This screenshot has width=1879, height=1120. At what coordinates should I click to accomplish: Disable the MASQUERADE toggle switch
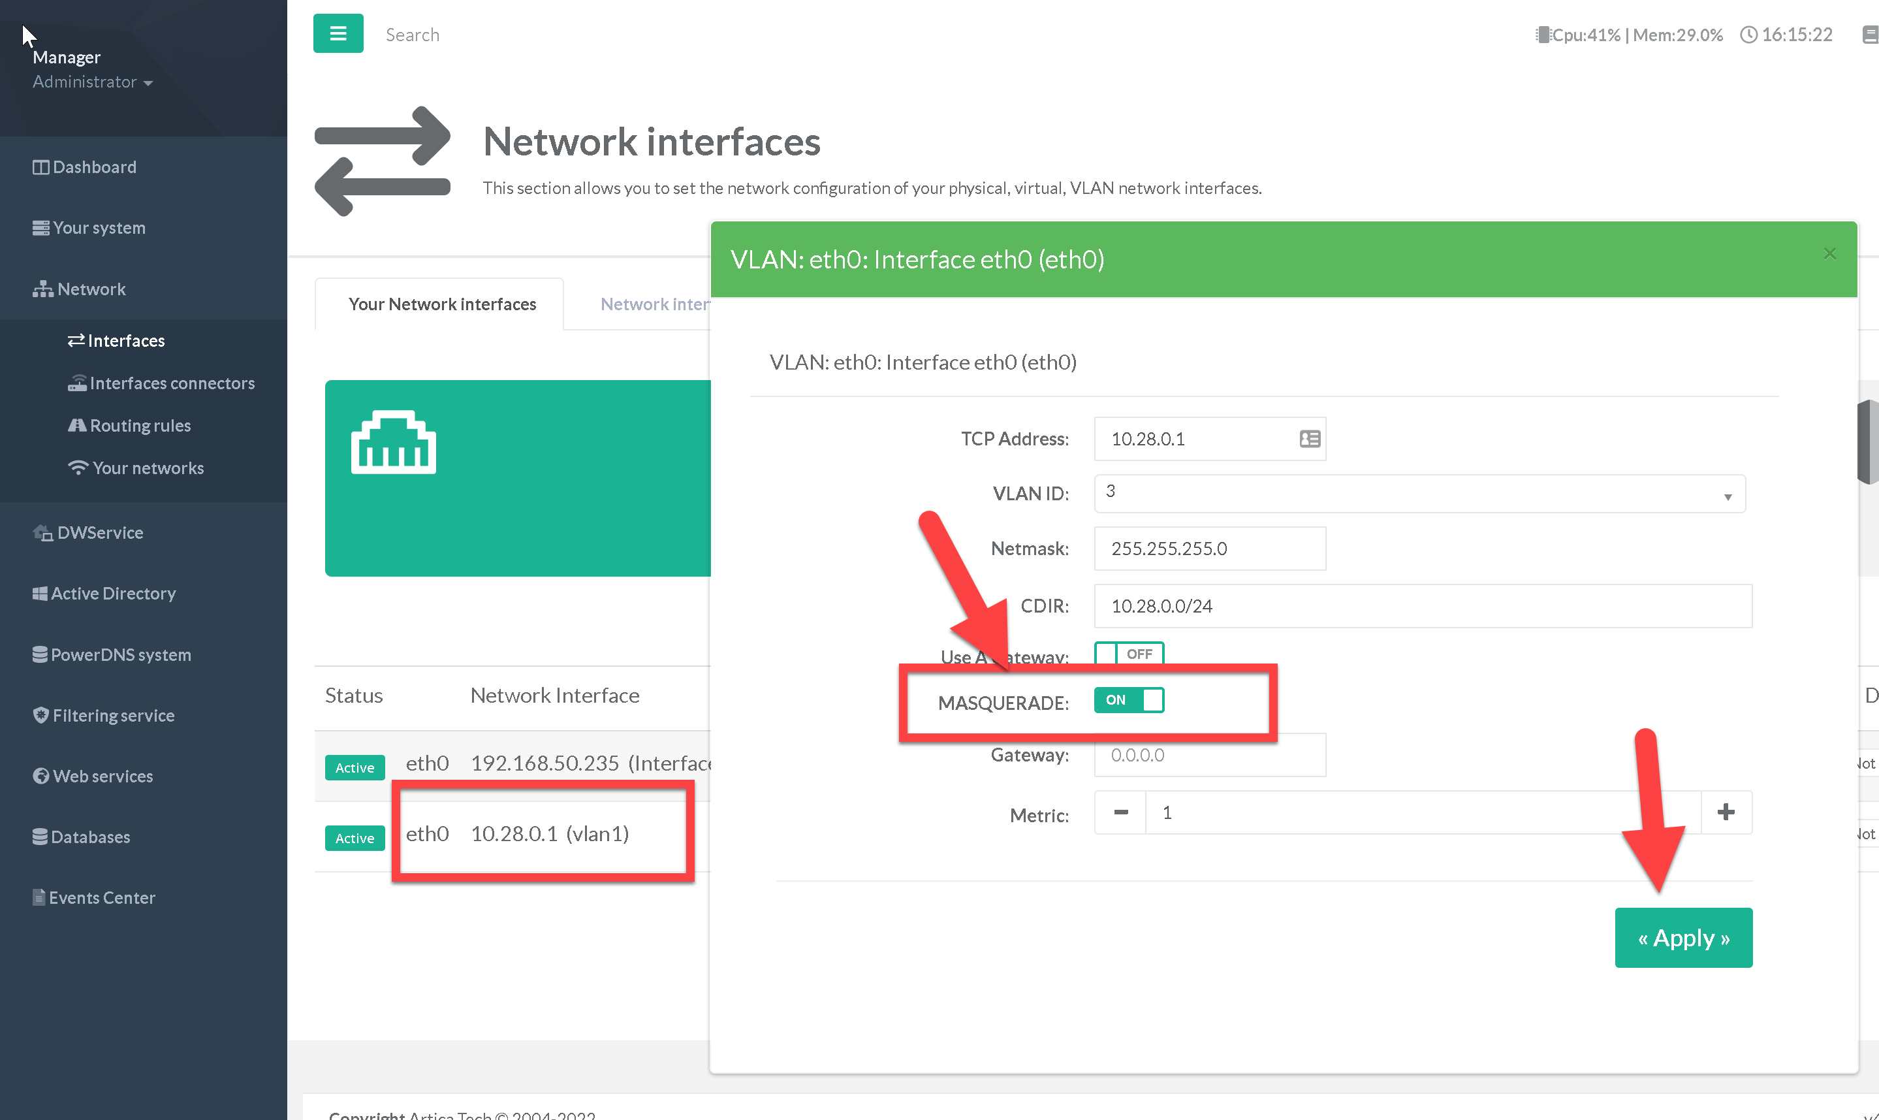pos(1128,700)
